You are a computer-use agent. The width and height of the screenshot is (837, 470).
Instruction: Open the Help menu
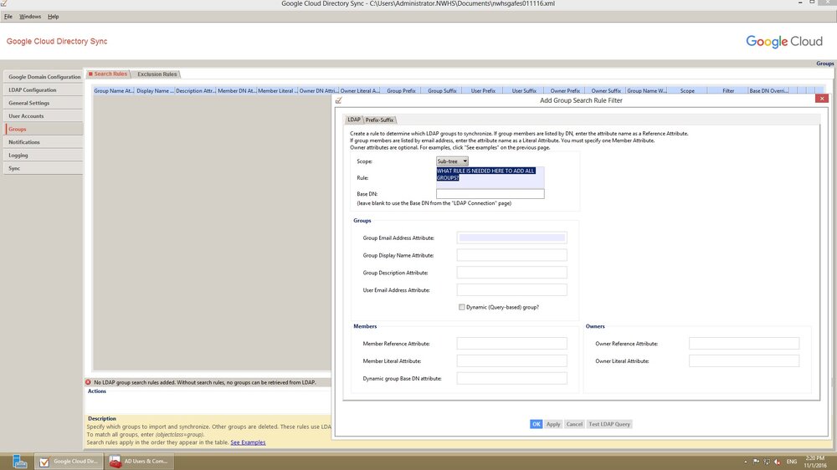tap(53, 17)
